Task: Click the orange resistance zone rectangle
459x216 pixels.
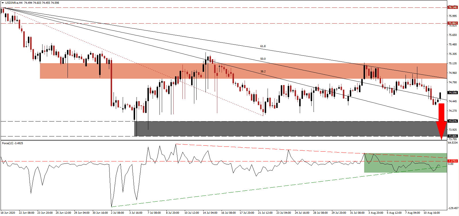Action: (x=144, y=71)
